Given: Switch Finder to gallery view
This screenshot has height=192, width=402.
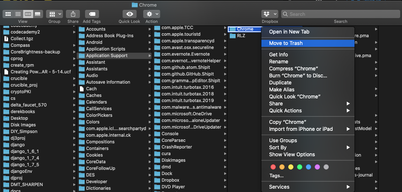Looking at the screenshot, I should (x=38, y=14).
